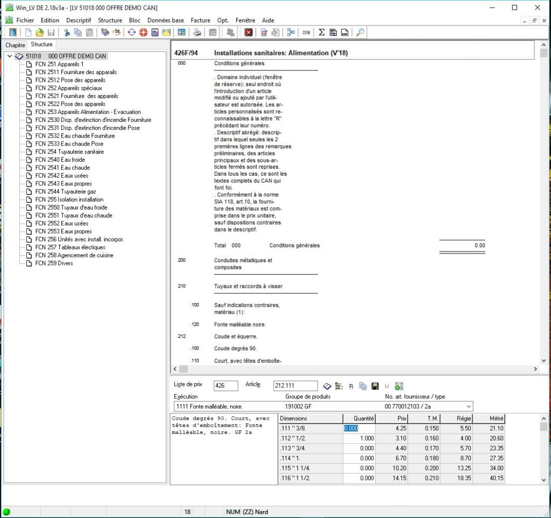
Task: Open the Fenêtre menu
Action: (245, 20)
